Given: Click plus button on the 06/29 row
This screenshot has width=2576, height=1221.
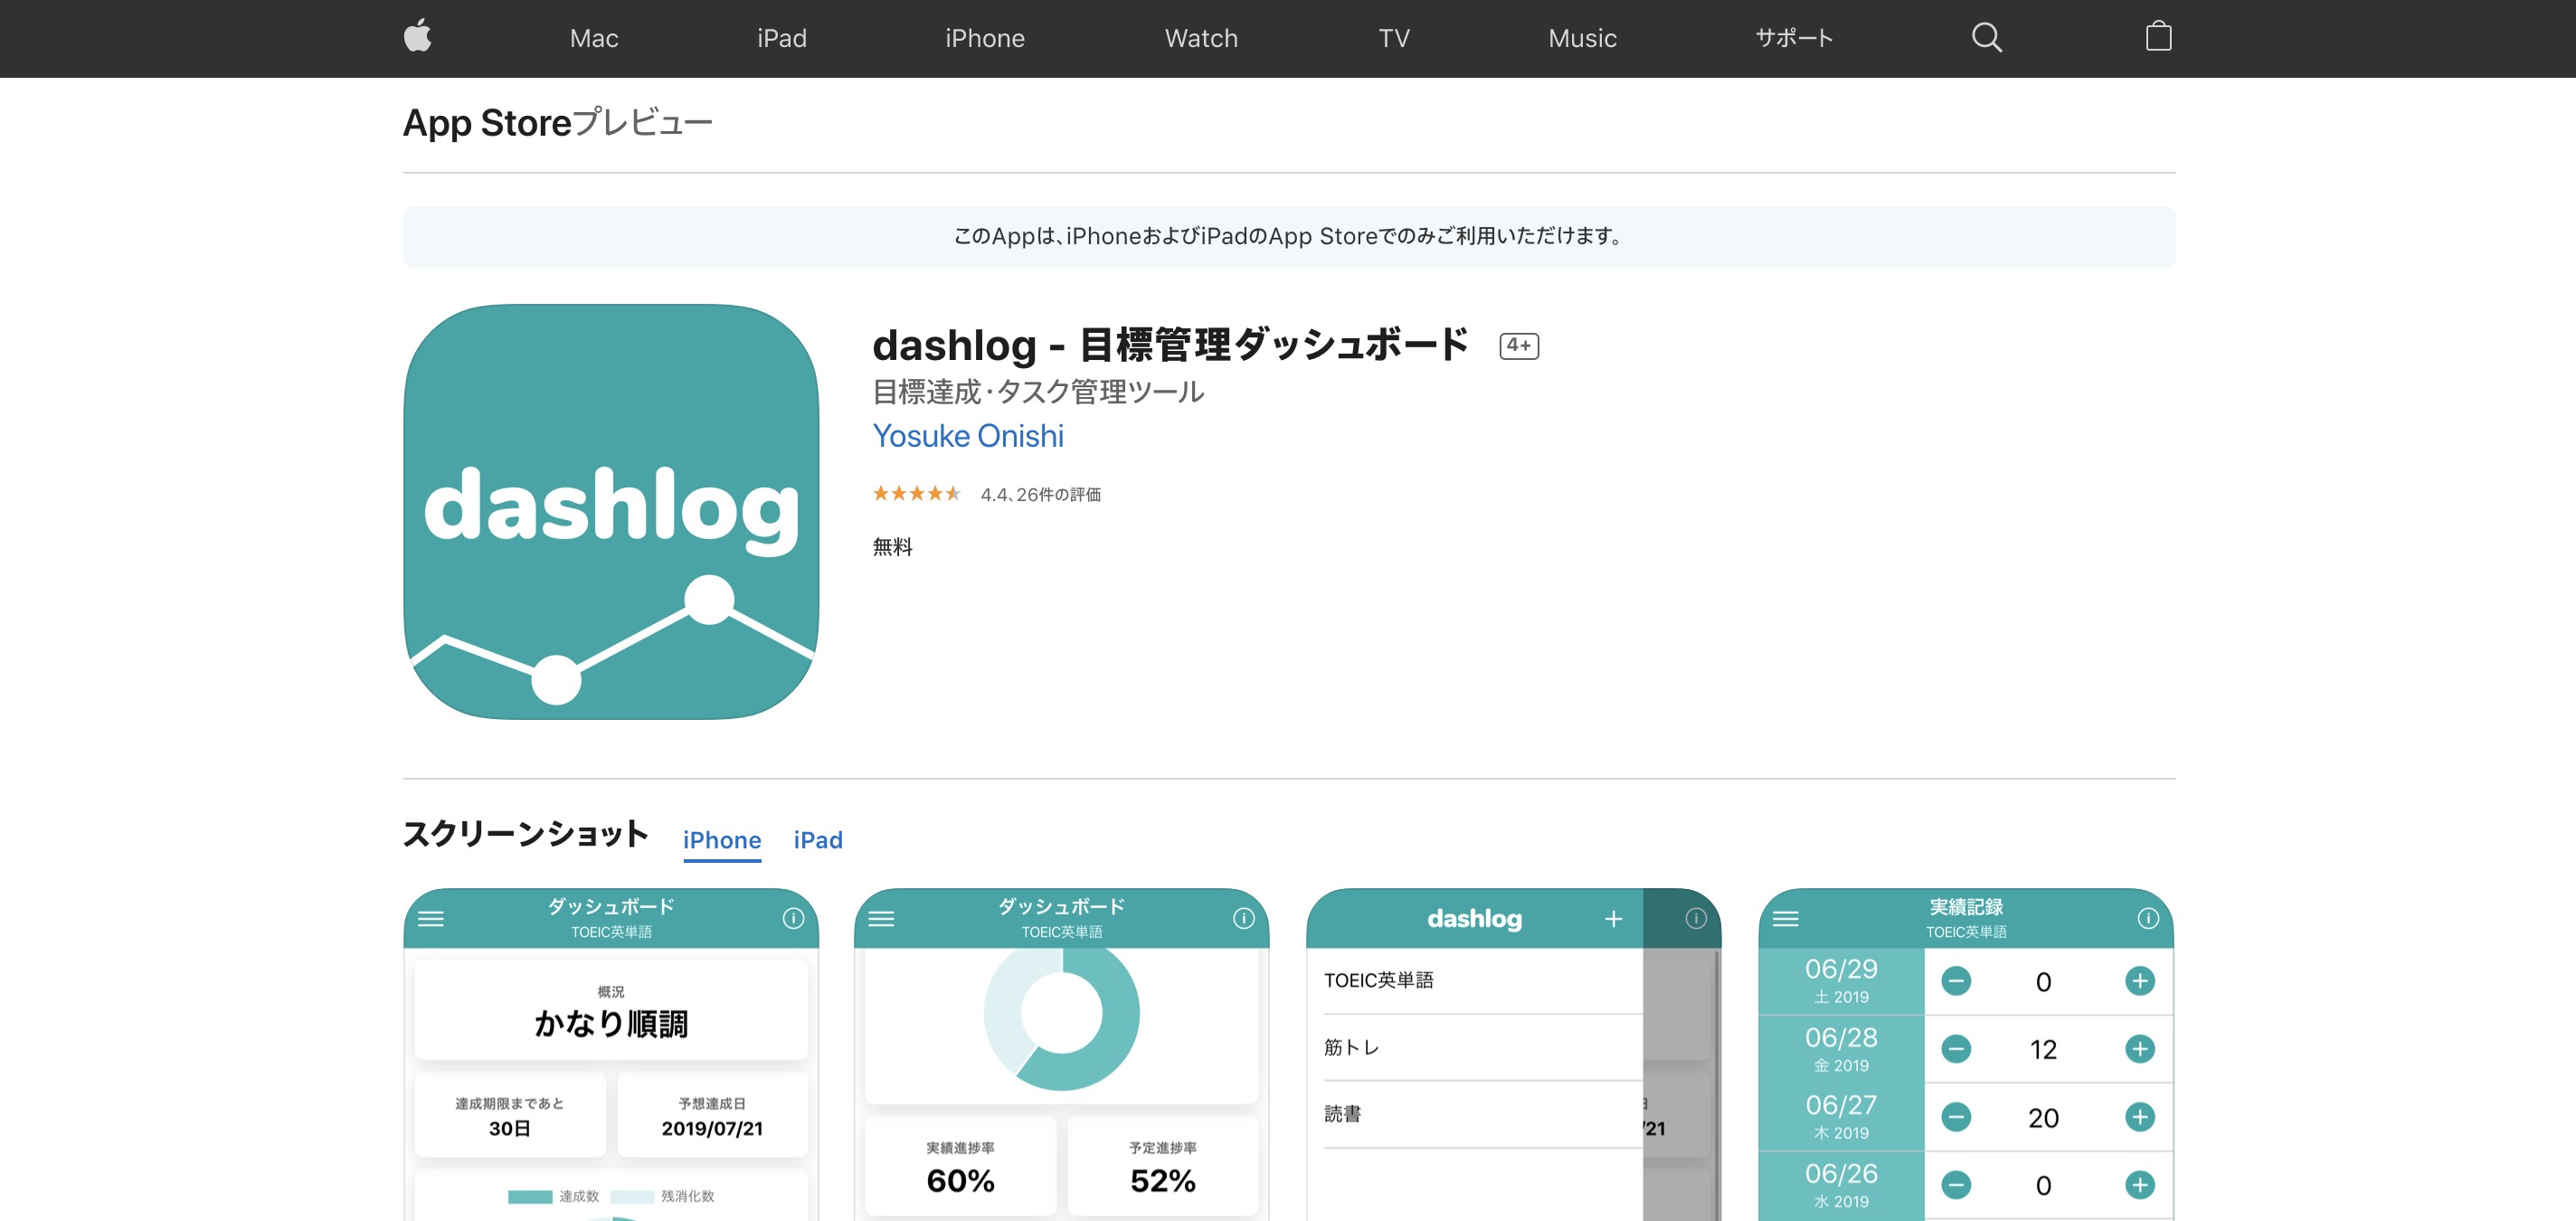Looking at the screenshot, I should coord(2139,981).
